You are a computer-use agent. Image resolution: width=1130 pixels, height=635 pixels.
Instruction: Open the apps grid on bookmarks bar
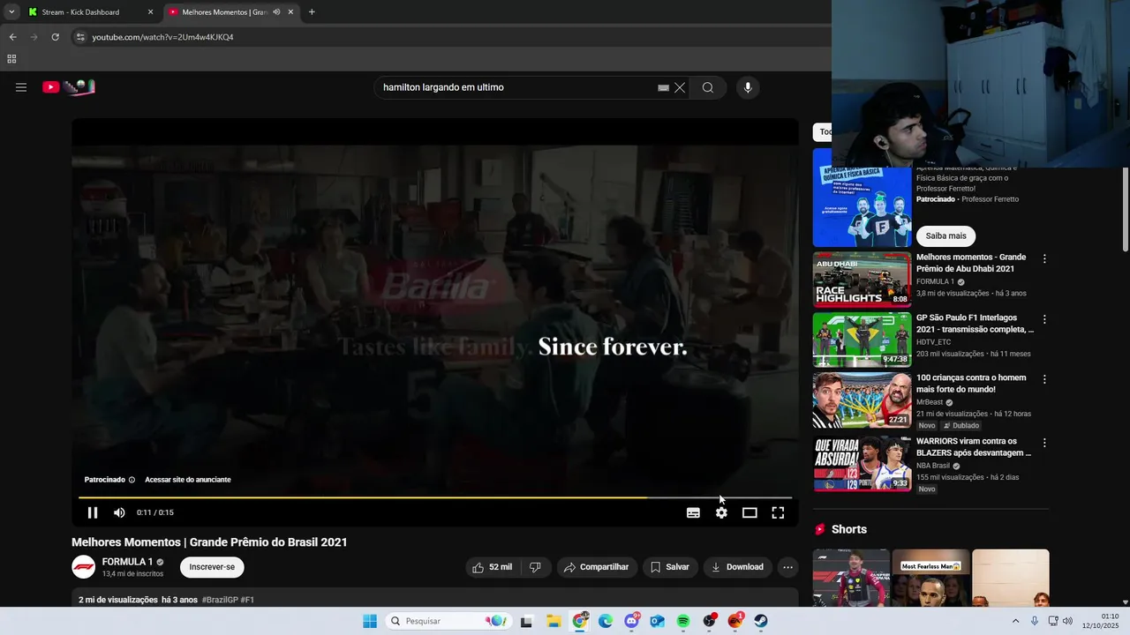11,59
